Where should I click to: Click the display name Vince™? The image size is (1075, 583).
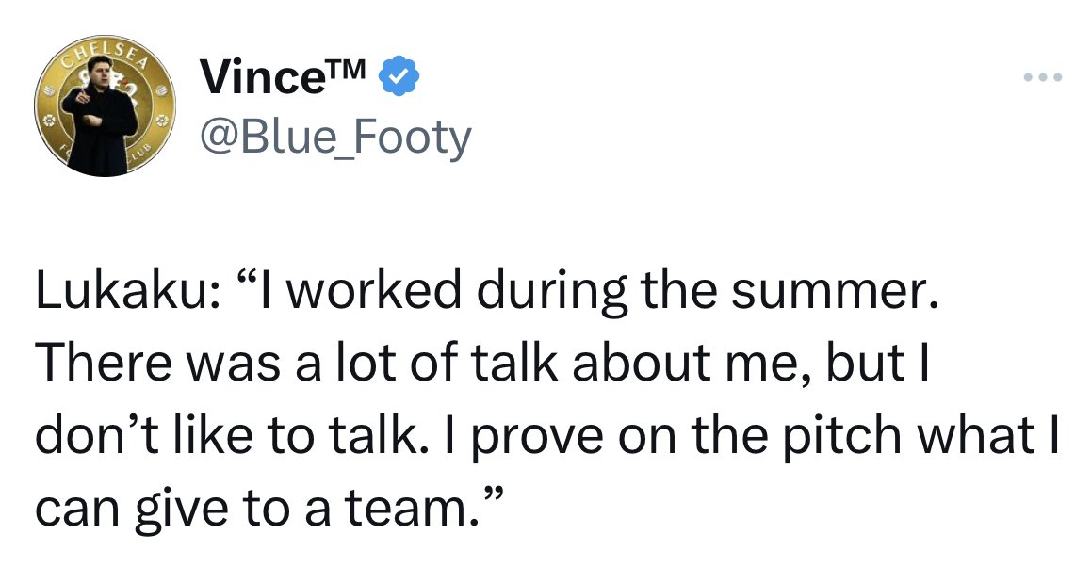pos(284,76)
